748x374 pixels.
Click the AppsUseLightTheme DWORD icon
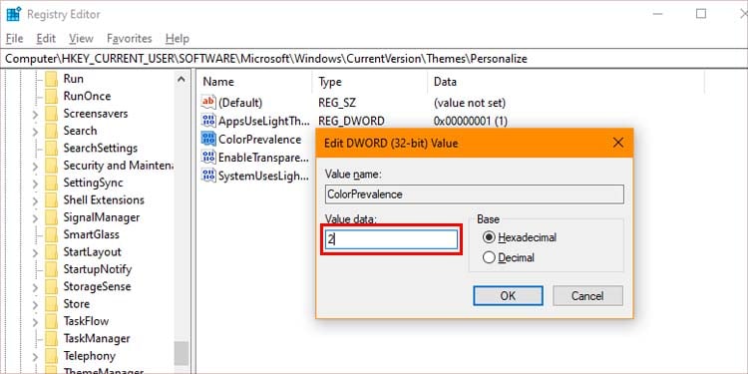pyautogui.click(x=208, y=121)
